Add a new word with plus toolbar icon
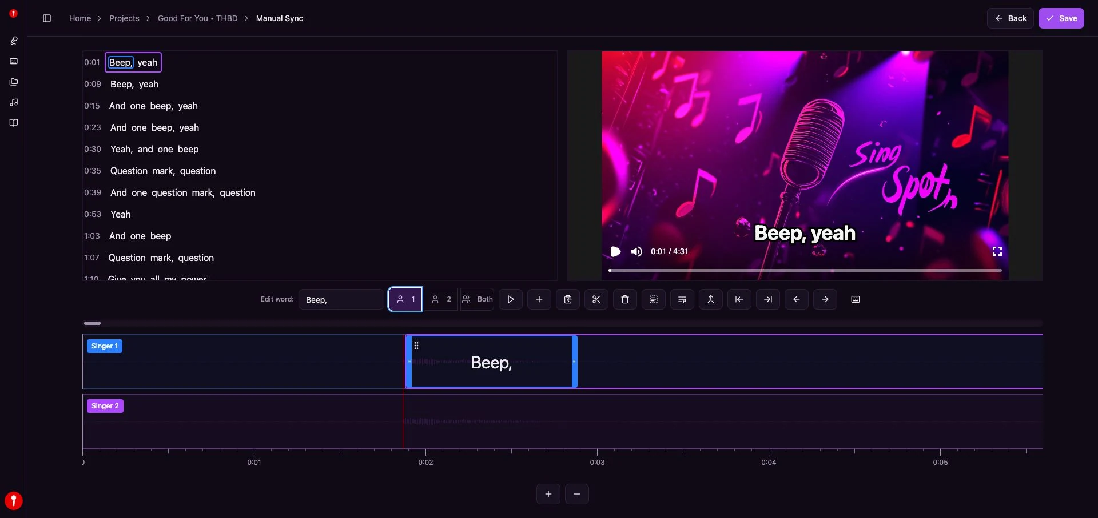Viewport: 1098px width, 518px height. click(x=539, y=299)
